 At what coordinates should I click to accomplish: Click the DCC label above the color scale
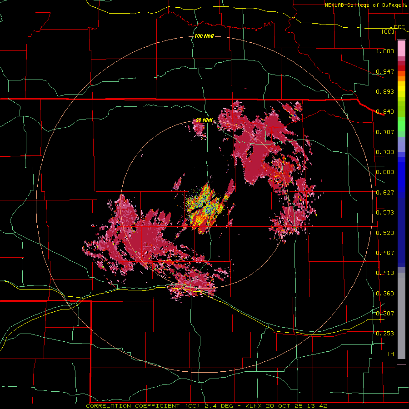tap(399, 27)
